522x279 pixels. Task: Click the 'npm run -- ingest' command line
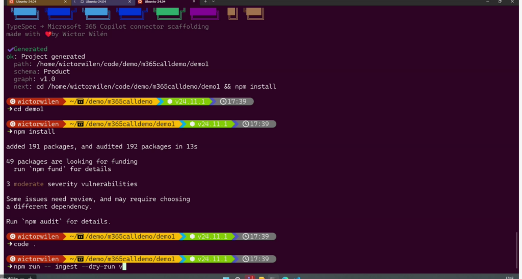point(66,266)
